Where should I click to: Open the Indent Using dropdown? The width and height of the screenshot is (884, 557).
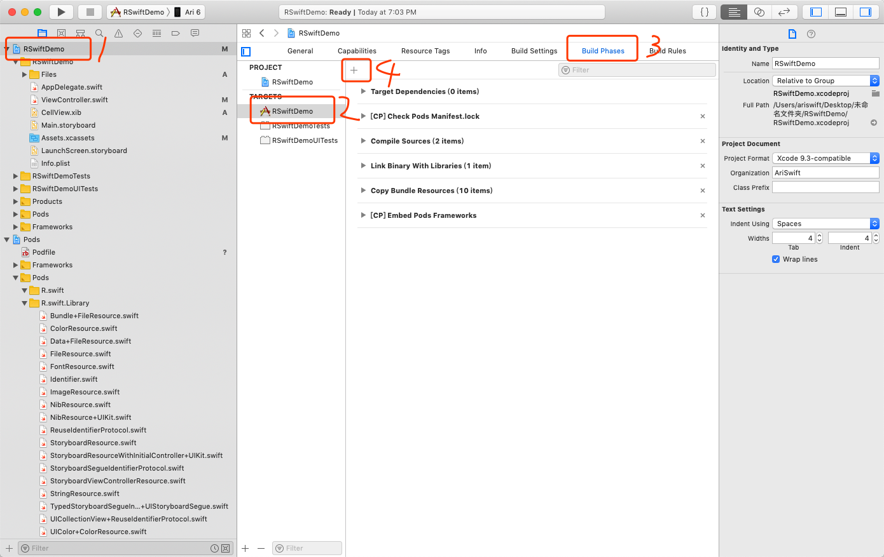825,224
